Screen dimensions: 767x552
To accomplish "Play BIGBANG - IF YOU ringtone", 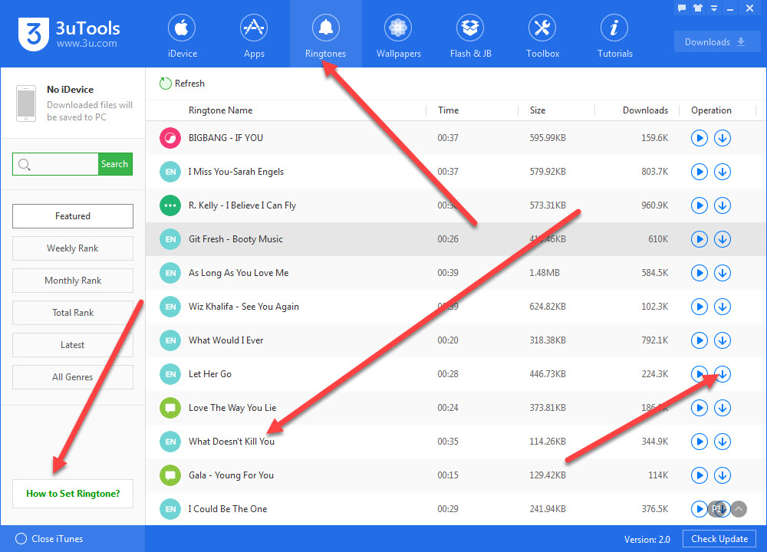I will [700, 138].
